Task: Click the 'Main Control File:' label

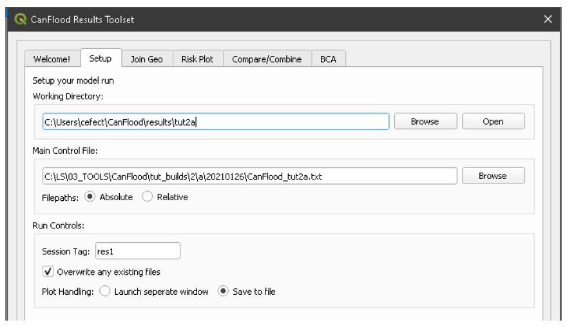Action: [65, 151]
